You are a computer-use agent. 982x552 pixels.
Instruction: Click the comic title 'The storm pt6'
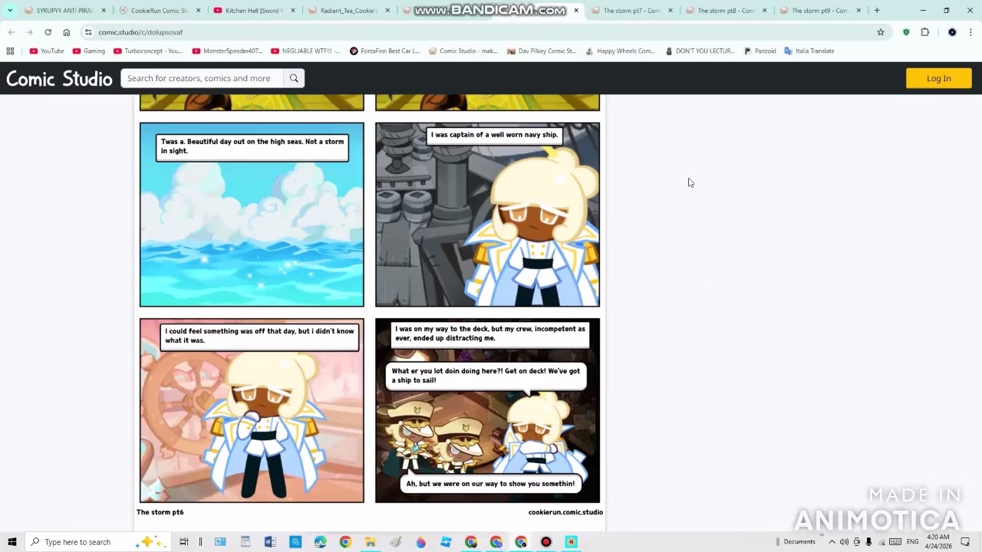(x=160, y=512)
